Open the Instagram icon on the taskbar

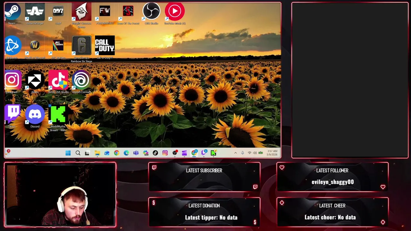[165, 153]
